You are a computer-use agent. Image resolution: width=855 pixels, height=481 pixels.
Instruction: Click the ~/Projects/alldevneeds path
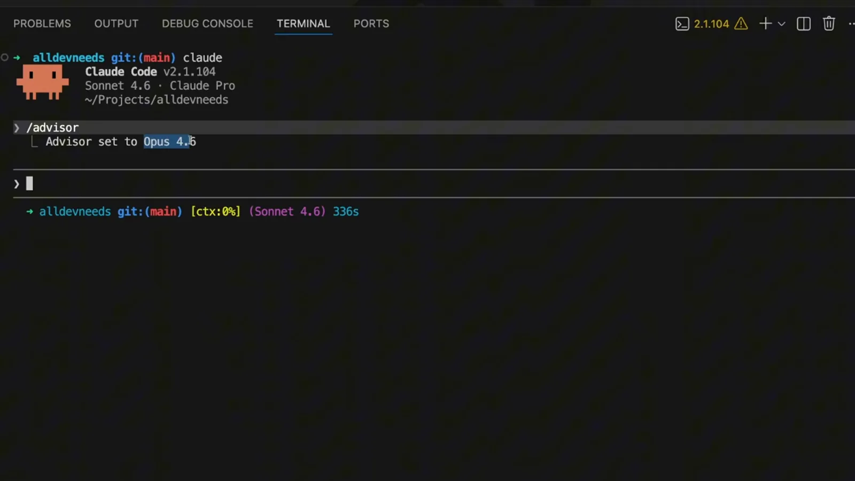tap(156, 100)
